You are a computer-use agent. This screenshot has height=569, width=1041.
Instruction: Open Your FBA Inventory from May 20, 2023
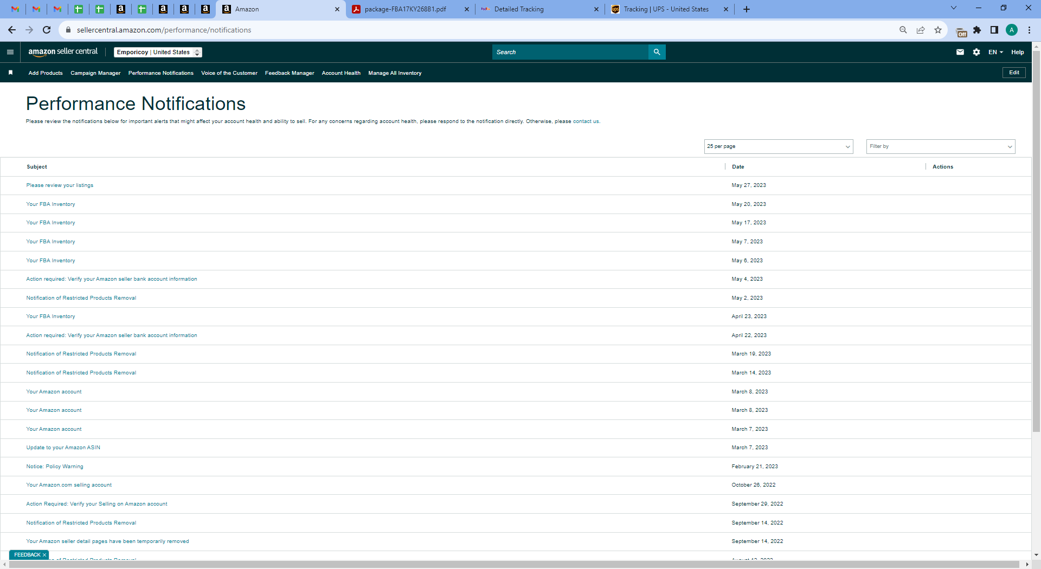[50, 204]
